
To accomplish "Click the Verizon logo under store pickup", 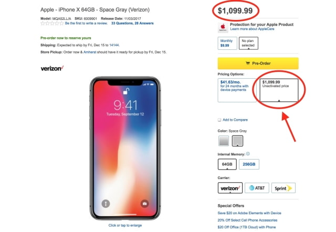I will click(52, 68).
